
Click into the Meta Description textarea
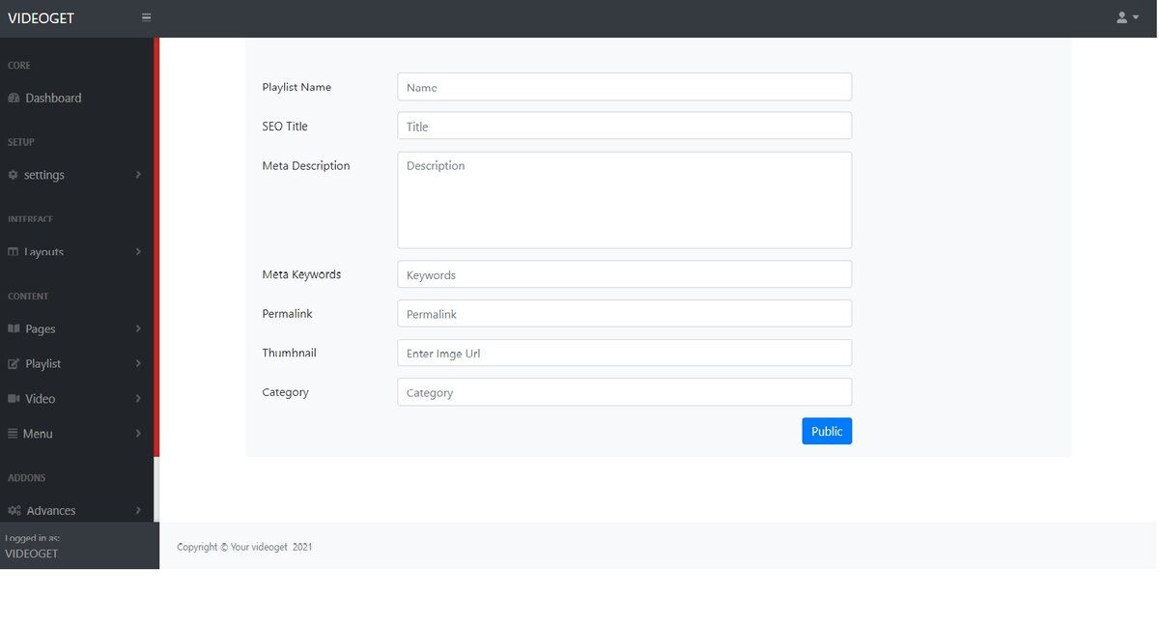tap(624, 200)
